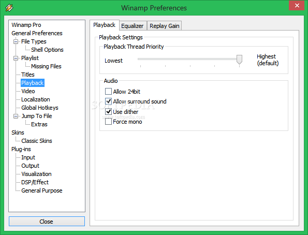Go to Titles preferences
The height and width of the screenshot is (235, 308).
tap(28, 75)
